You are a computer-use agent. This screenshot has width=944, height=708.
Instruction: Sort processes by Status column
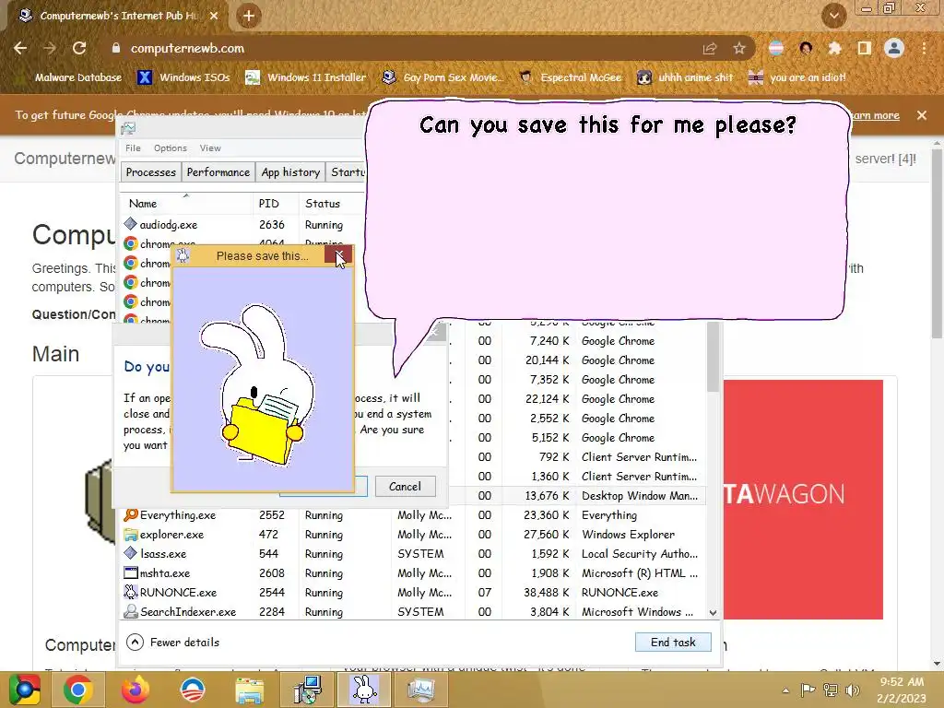click(x=331, y=204)
